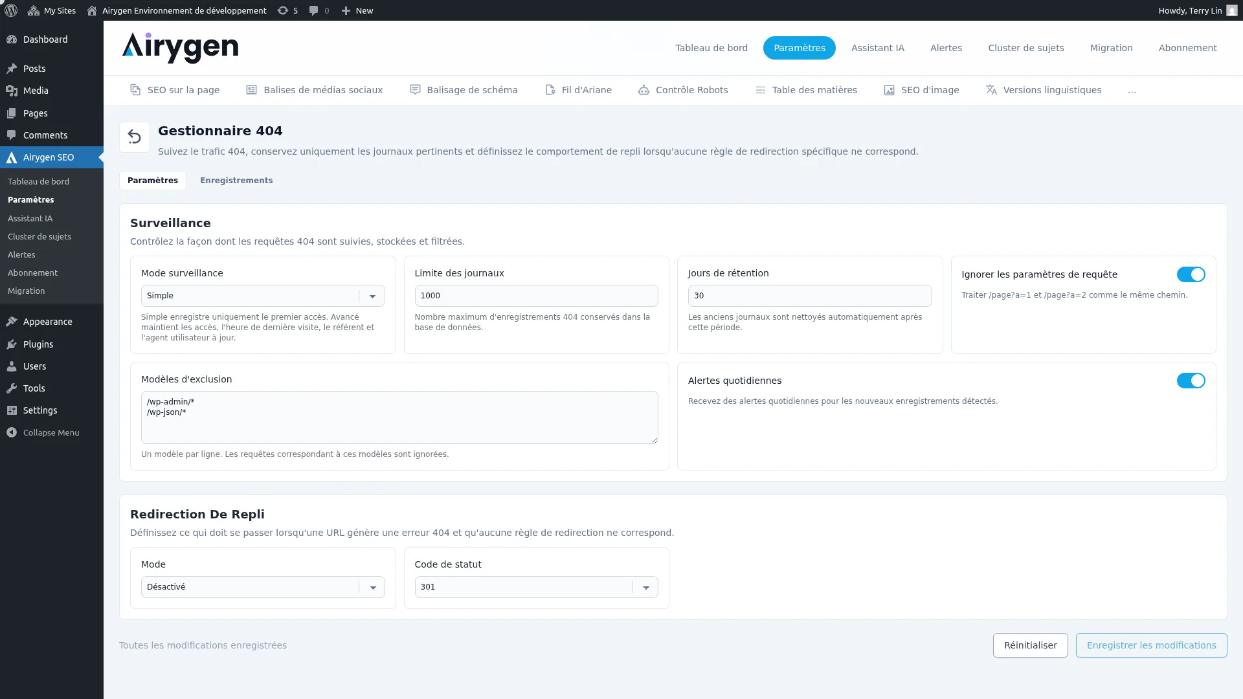The height and width of the screenshot is (699, 1243).
Task: Click the home icon beside Airygen Environnement
Action: pyautogui.click(x=92, y=10)
